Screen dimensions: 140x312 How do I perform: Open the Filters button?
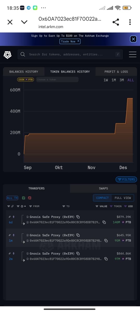[x=126, y=179]
